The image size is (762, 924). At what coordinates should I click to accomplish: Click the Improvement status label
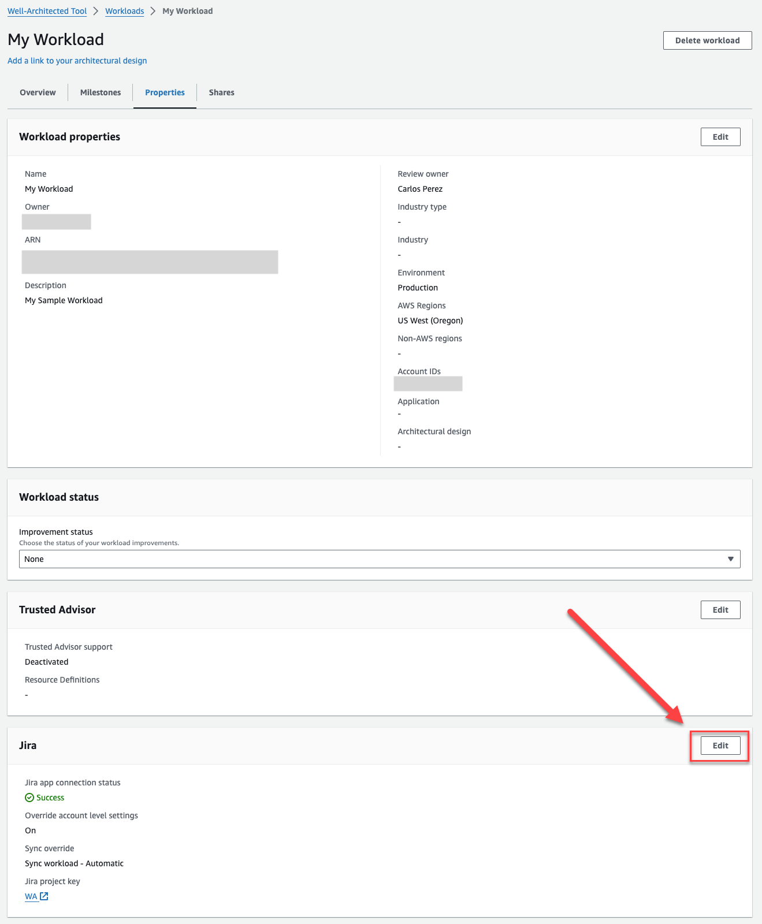[56, 532]
